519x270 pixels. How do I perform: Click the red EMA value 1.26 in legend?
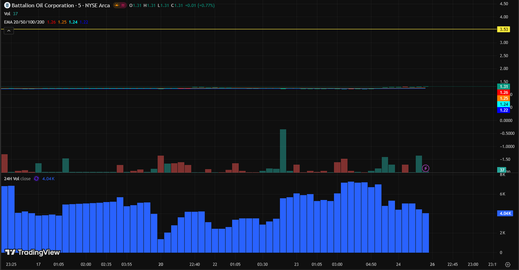(x=51, y=22)
